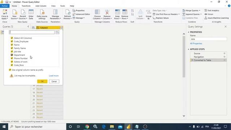
Task: Switch to the Tools tab
Action: 62,6
